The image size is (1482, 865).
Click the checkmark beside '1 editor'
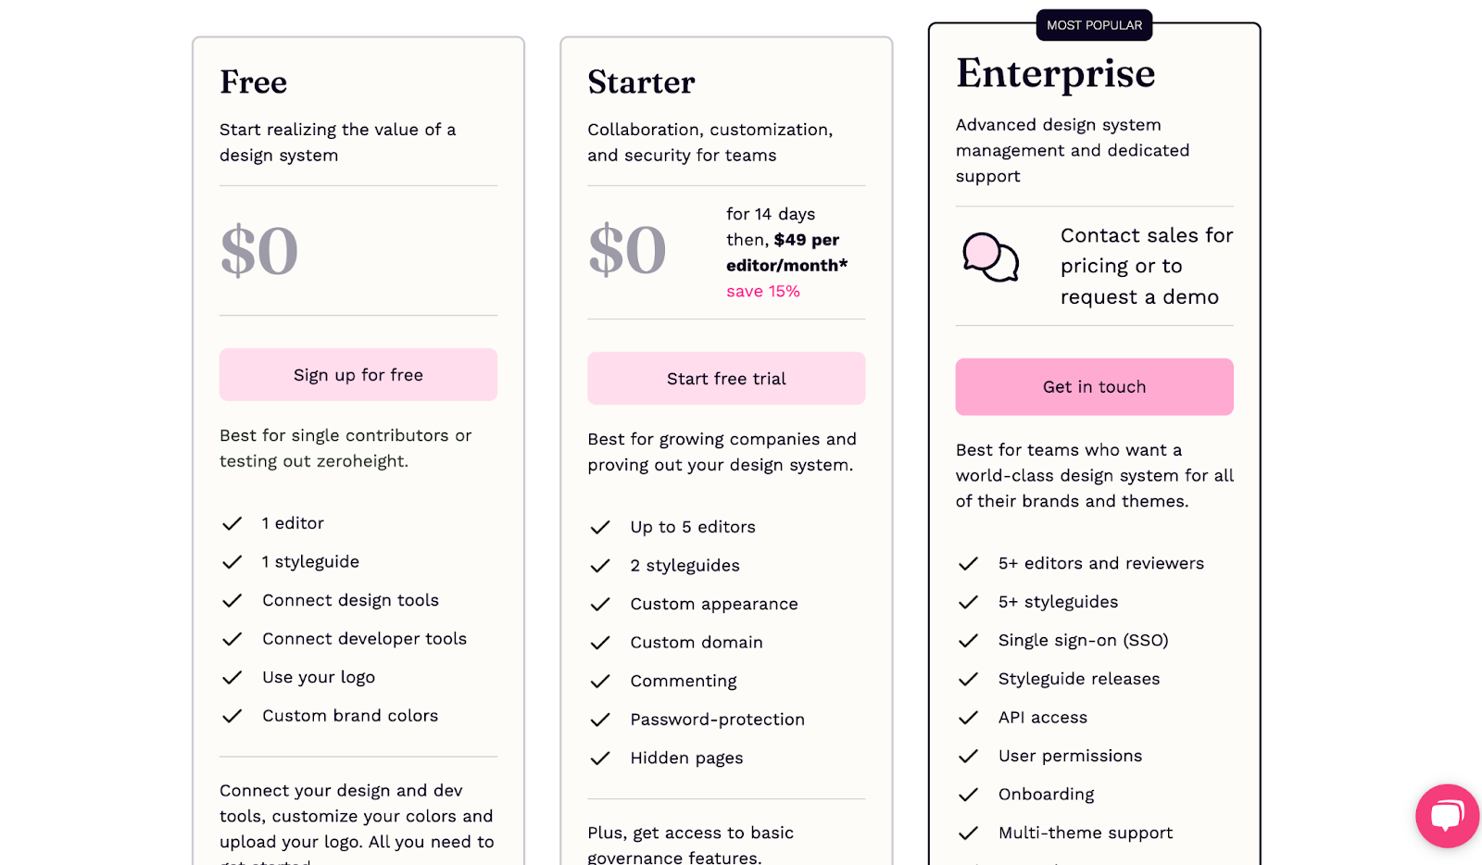click(232, 523)
